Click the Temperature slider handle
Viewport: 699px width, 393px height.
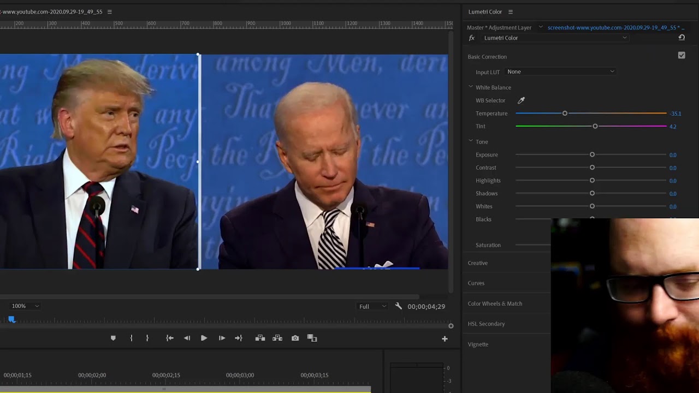(x=565, y=114)
